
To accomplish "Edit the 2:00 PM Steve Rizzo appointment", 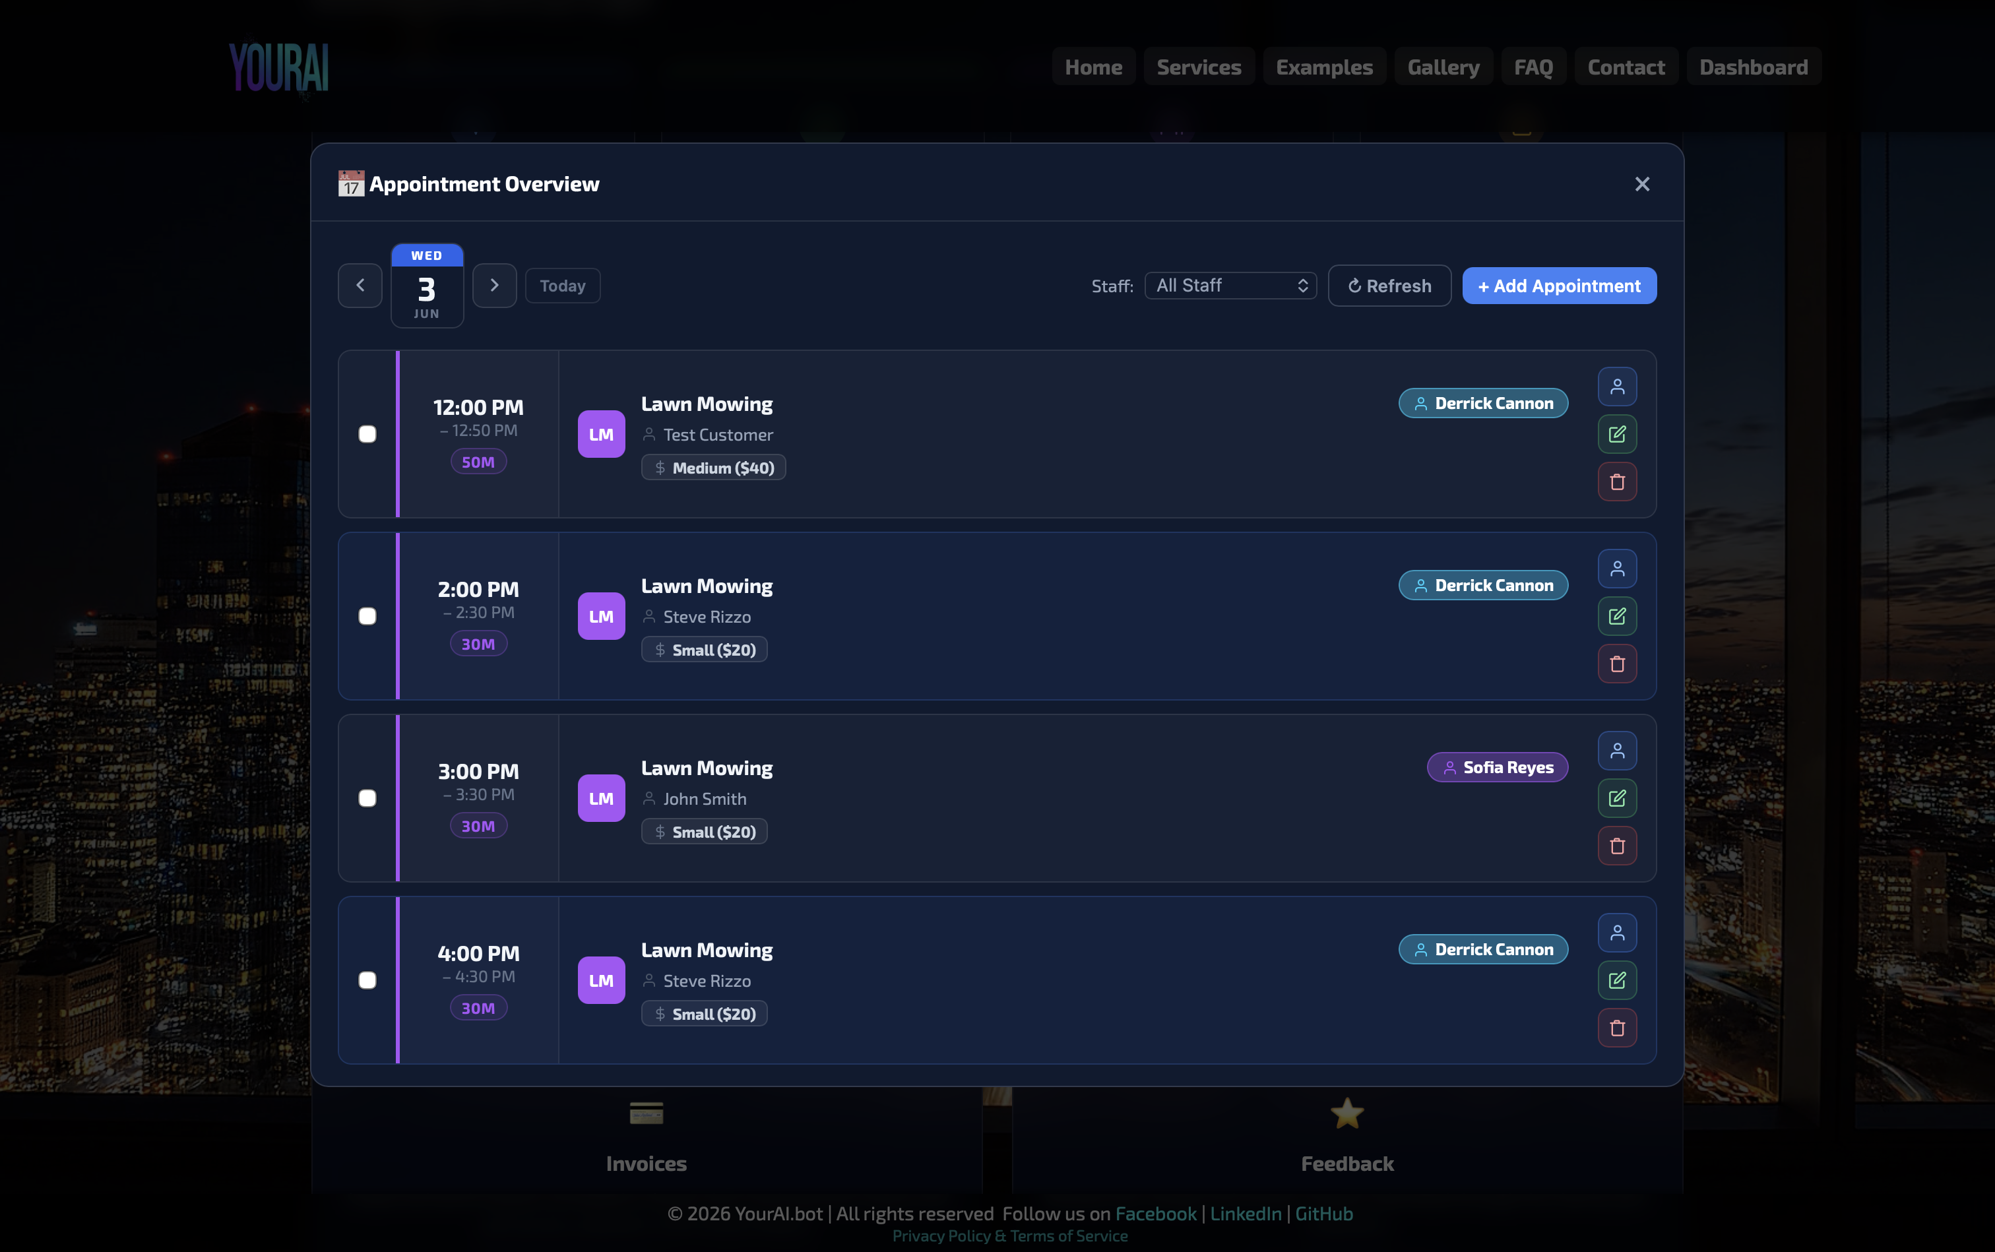I will (x=1616, y=616).
